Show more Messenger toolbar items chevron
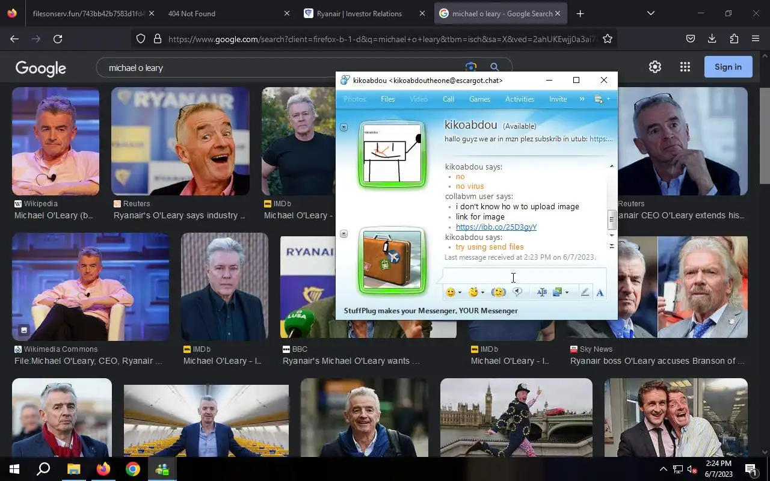 click(582, 99)
